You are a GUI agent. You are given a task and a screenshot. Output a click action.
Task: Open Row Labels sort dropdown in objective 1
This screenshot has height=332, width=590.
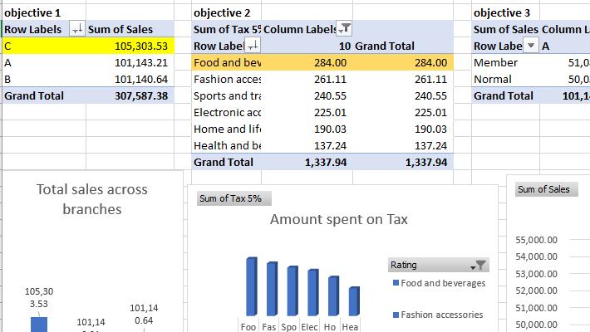click(77, 30)
